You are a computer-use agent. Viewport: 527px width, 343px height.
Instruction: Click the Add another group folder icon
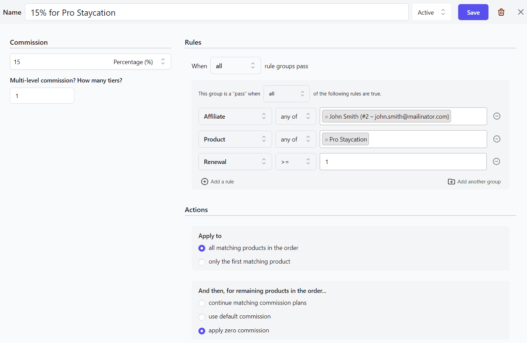(451, 182)
